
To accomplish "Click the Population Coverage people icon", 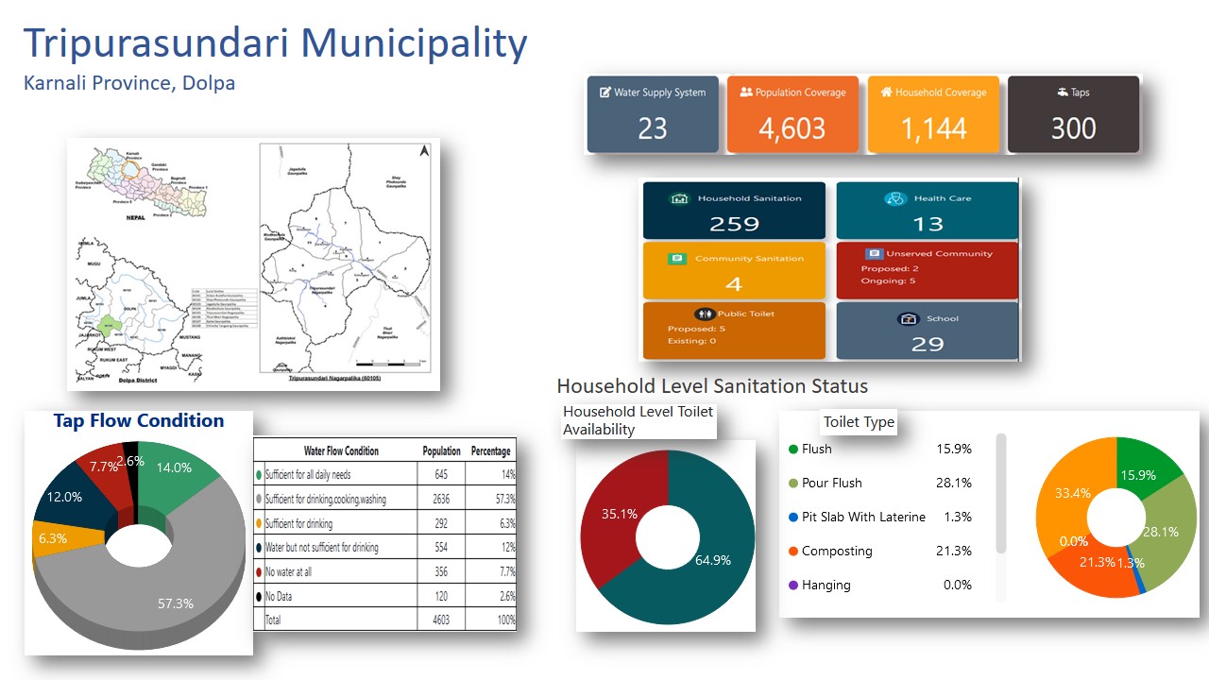I will (746, 93).
